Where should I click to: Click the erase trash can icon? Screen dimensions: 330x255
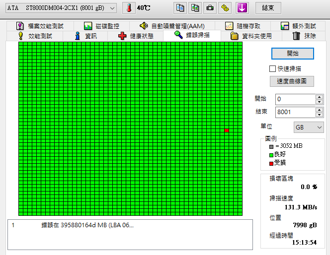[296, 36]
